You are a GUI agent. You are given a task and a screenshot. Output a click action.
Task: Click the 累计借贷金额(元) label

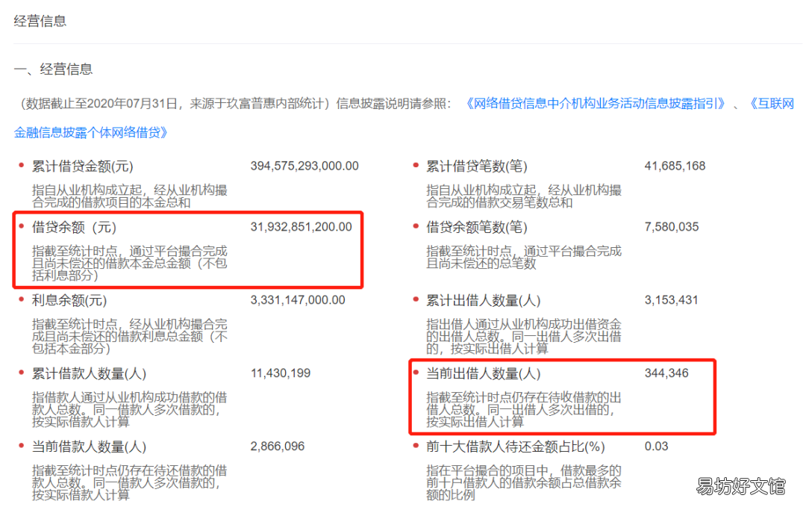pos(82,167)
